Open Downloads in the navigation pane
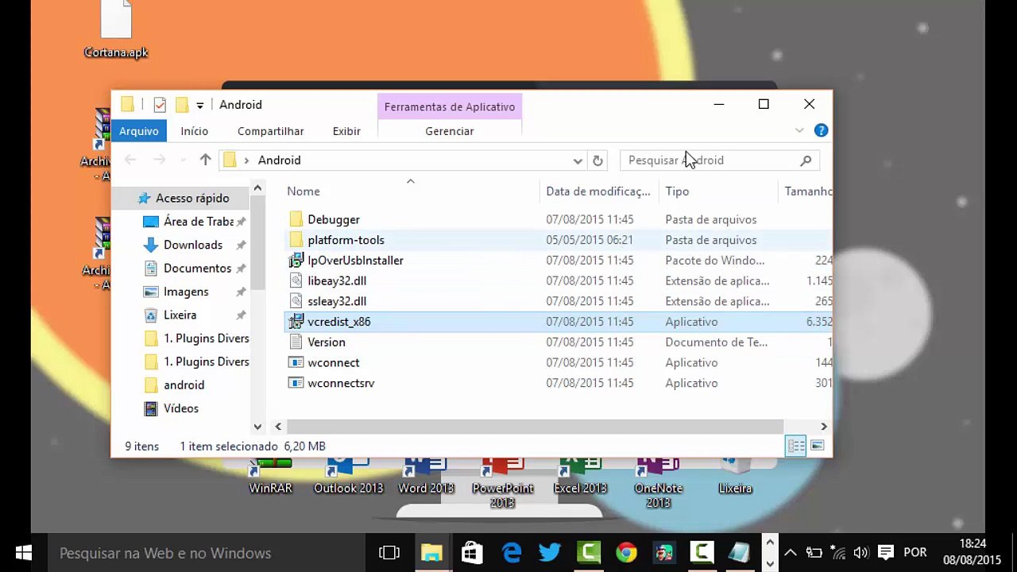The width and height of the screenshot is (1017, 572). pyautogui.click(x=193, y=245)
